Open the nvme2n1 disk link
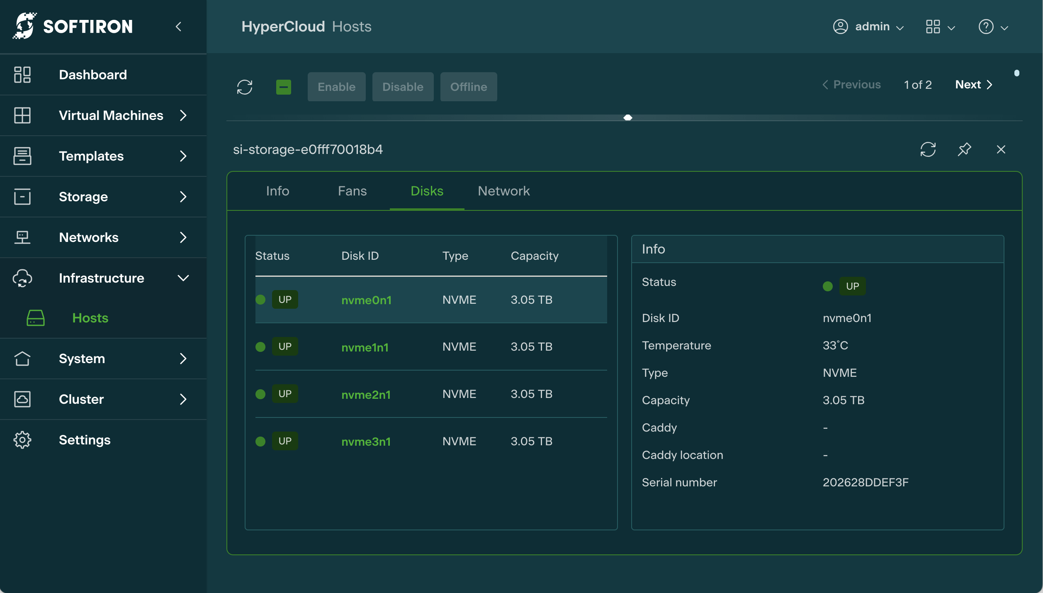 366,395
